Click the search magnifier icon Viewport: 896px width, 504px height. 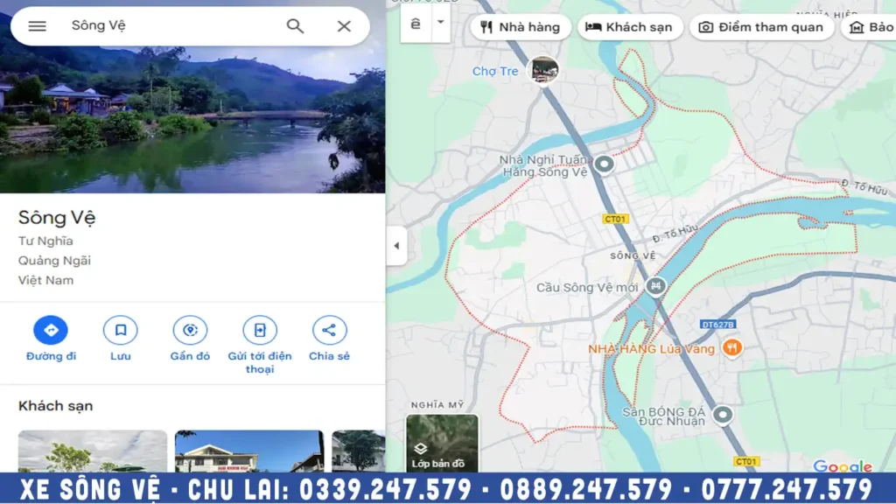pyautogui.click(x=295, y=26)
